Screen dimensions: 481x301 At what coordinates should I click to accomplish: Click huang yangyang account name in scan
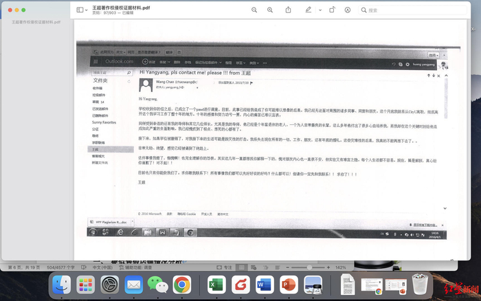pos(424,65)
